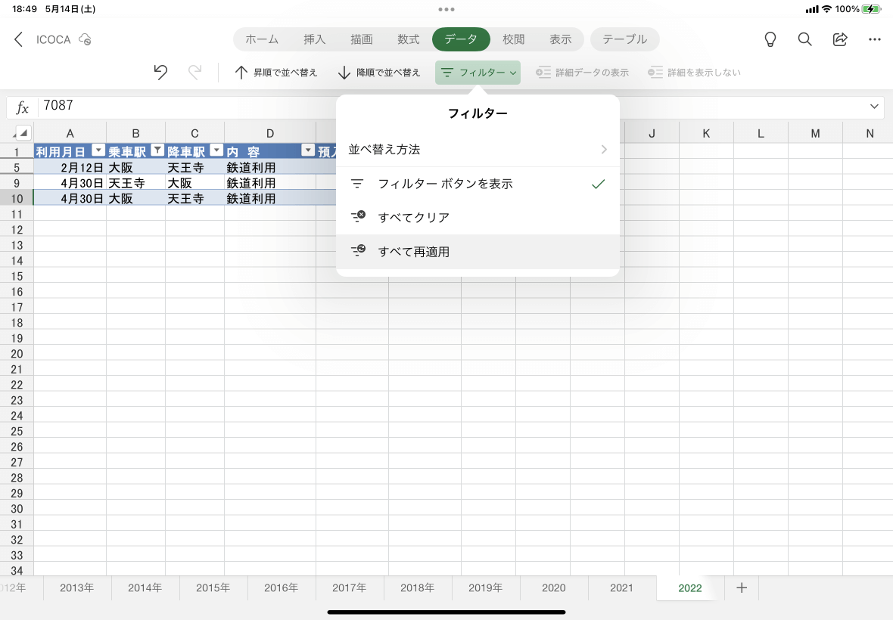The height and width of the screenshot is (620, 893).
Task: Switch to the テーブル tab
Action: [625, 39]
